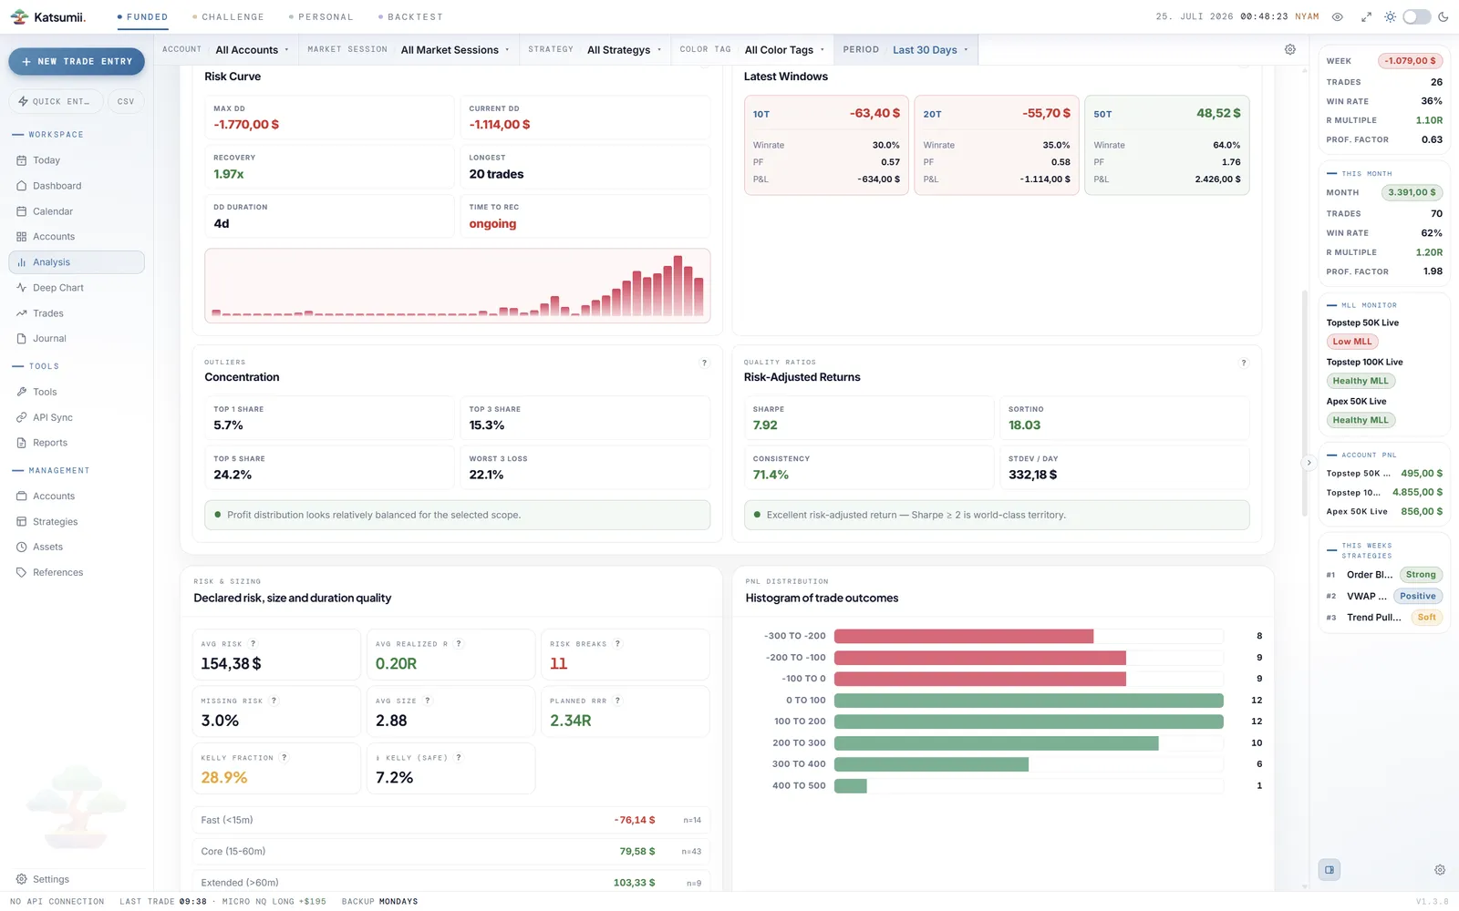Click the Concentration panel help question mark

coord(704,363)
